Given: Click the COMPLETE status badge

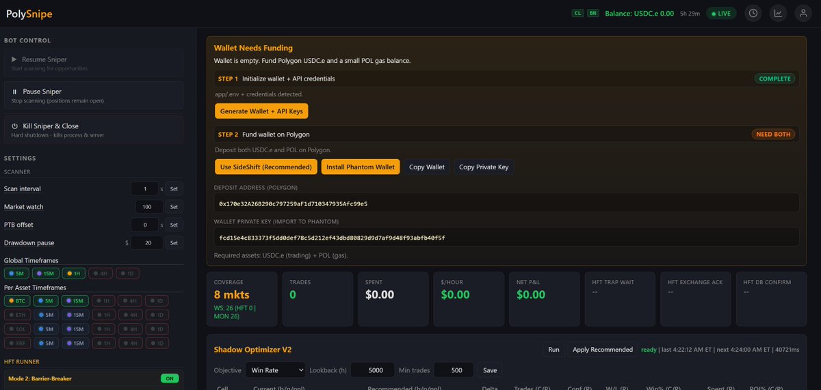Looking at the screenshot, I should point(775,79).
